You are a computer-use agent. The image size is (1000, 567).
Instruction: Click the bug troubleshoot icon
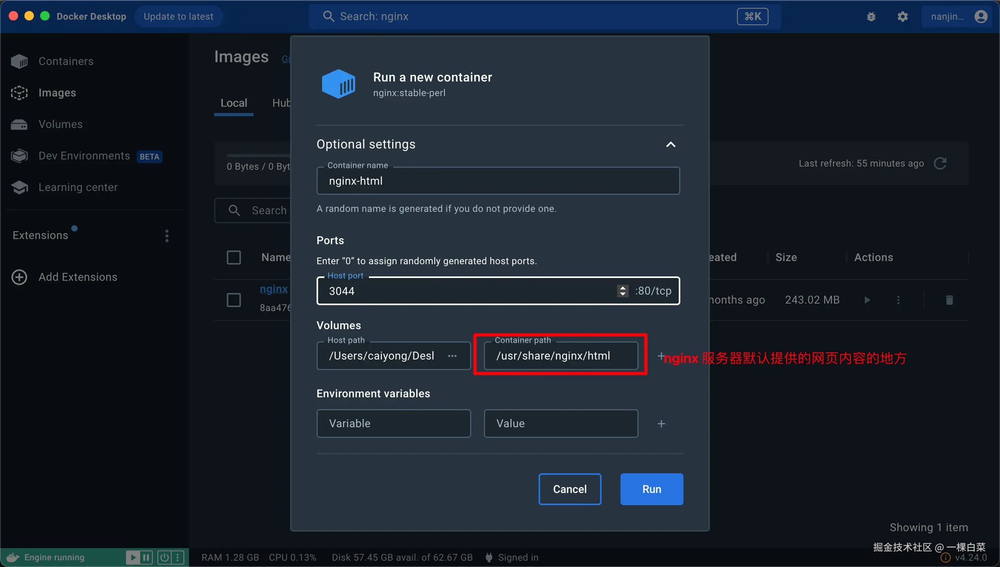click(x=871, y=17)
